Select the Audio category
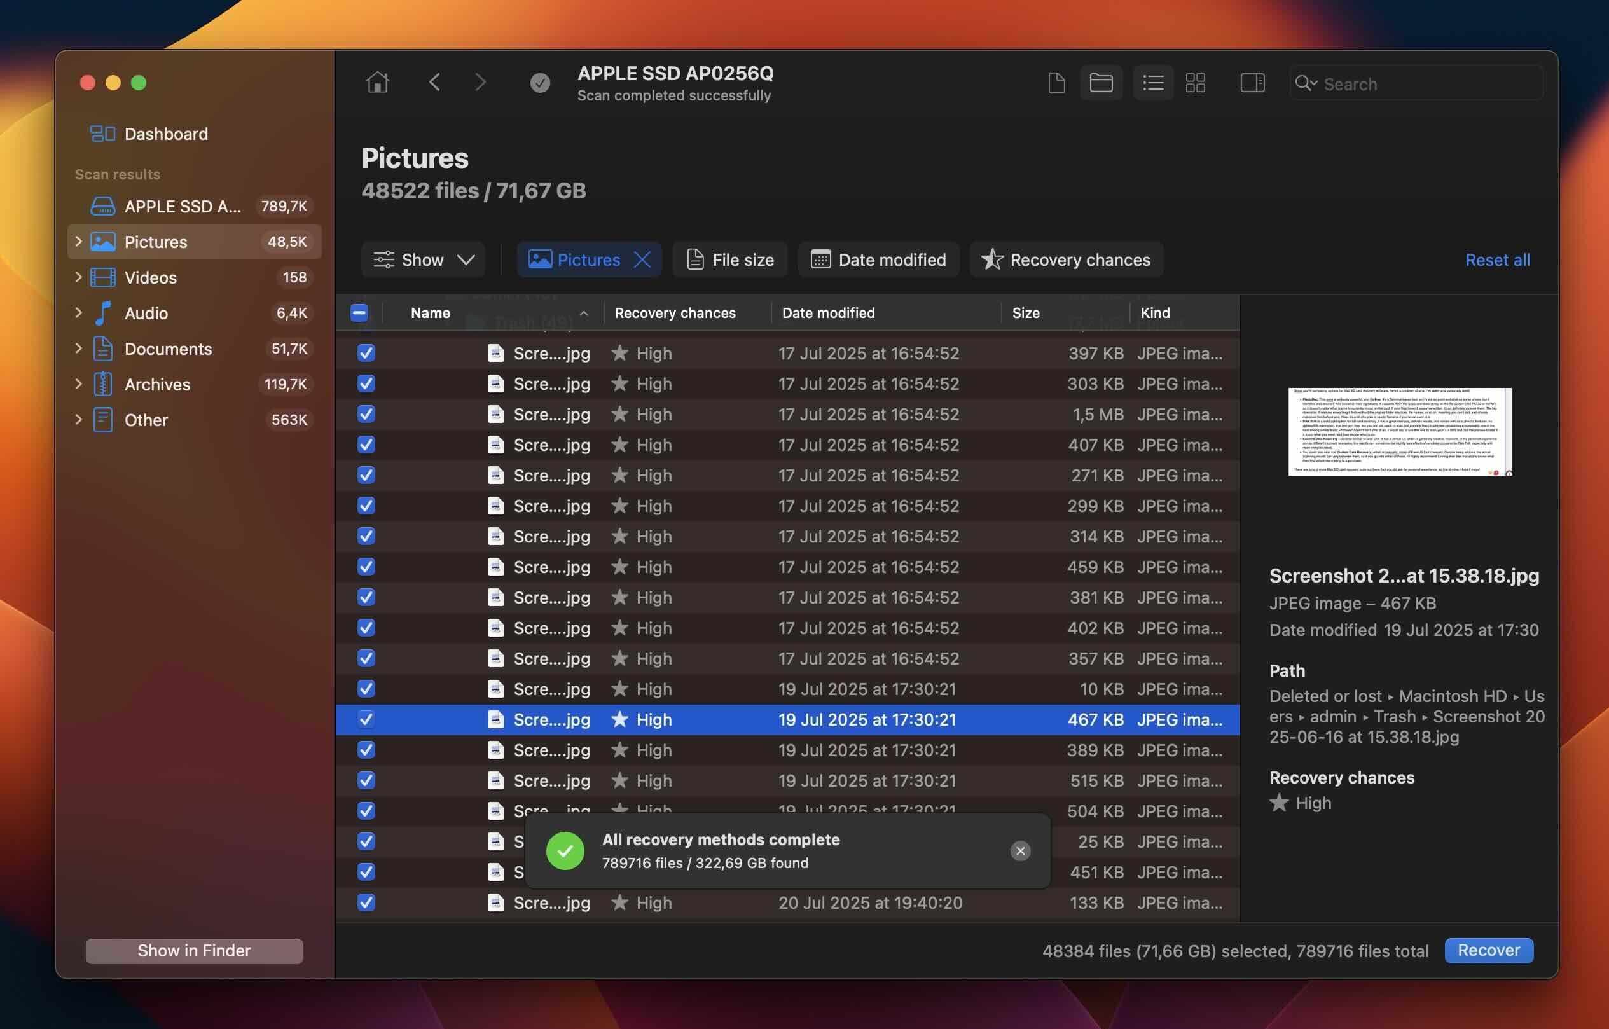Image resolution: width=1609 pixels, height=1029 pixels. click(195, 313)
